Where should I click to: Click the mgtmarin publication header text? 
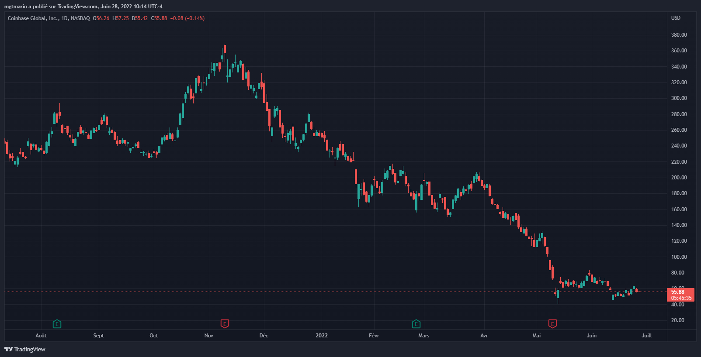coord(83,7)
